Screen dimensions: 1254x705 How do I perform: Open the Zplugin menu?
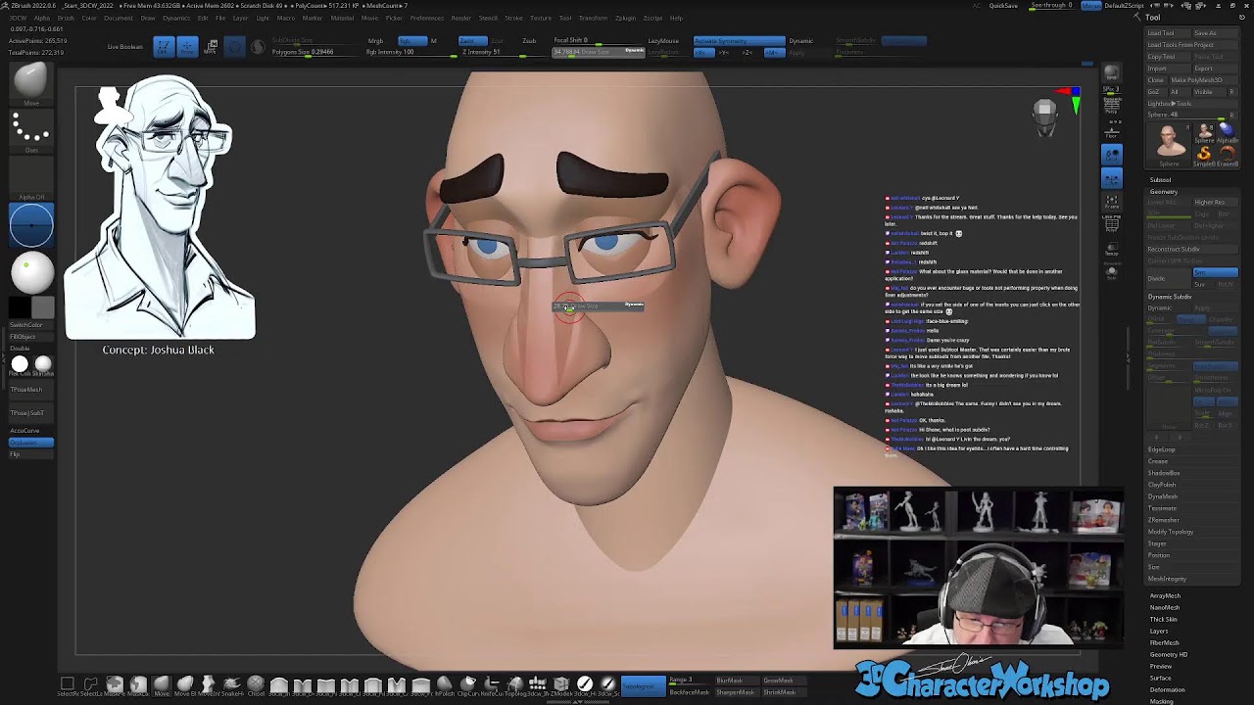(x=625, y=18)
